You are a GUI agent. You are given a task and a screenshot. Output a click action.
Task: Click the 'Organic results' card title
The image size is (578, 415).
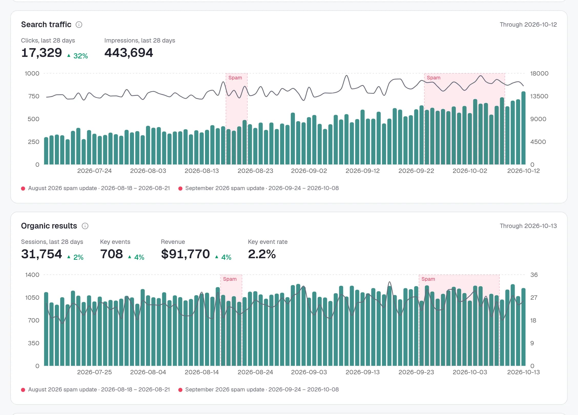(x=49, y=226)
